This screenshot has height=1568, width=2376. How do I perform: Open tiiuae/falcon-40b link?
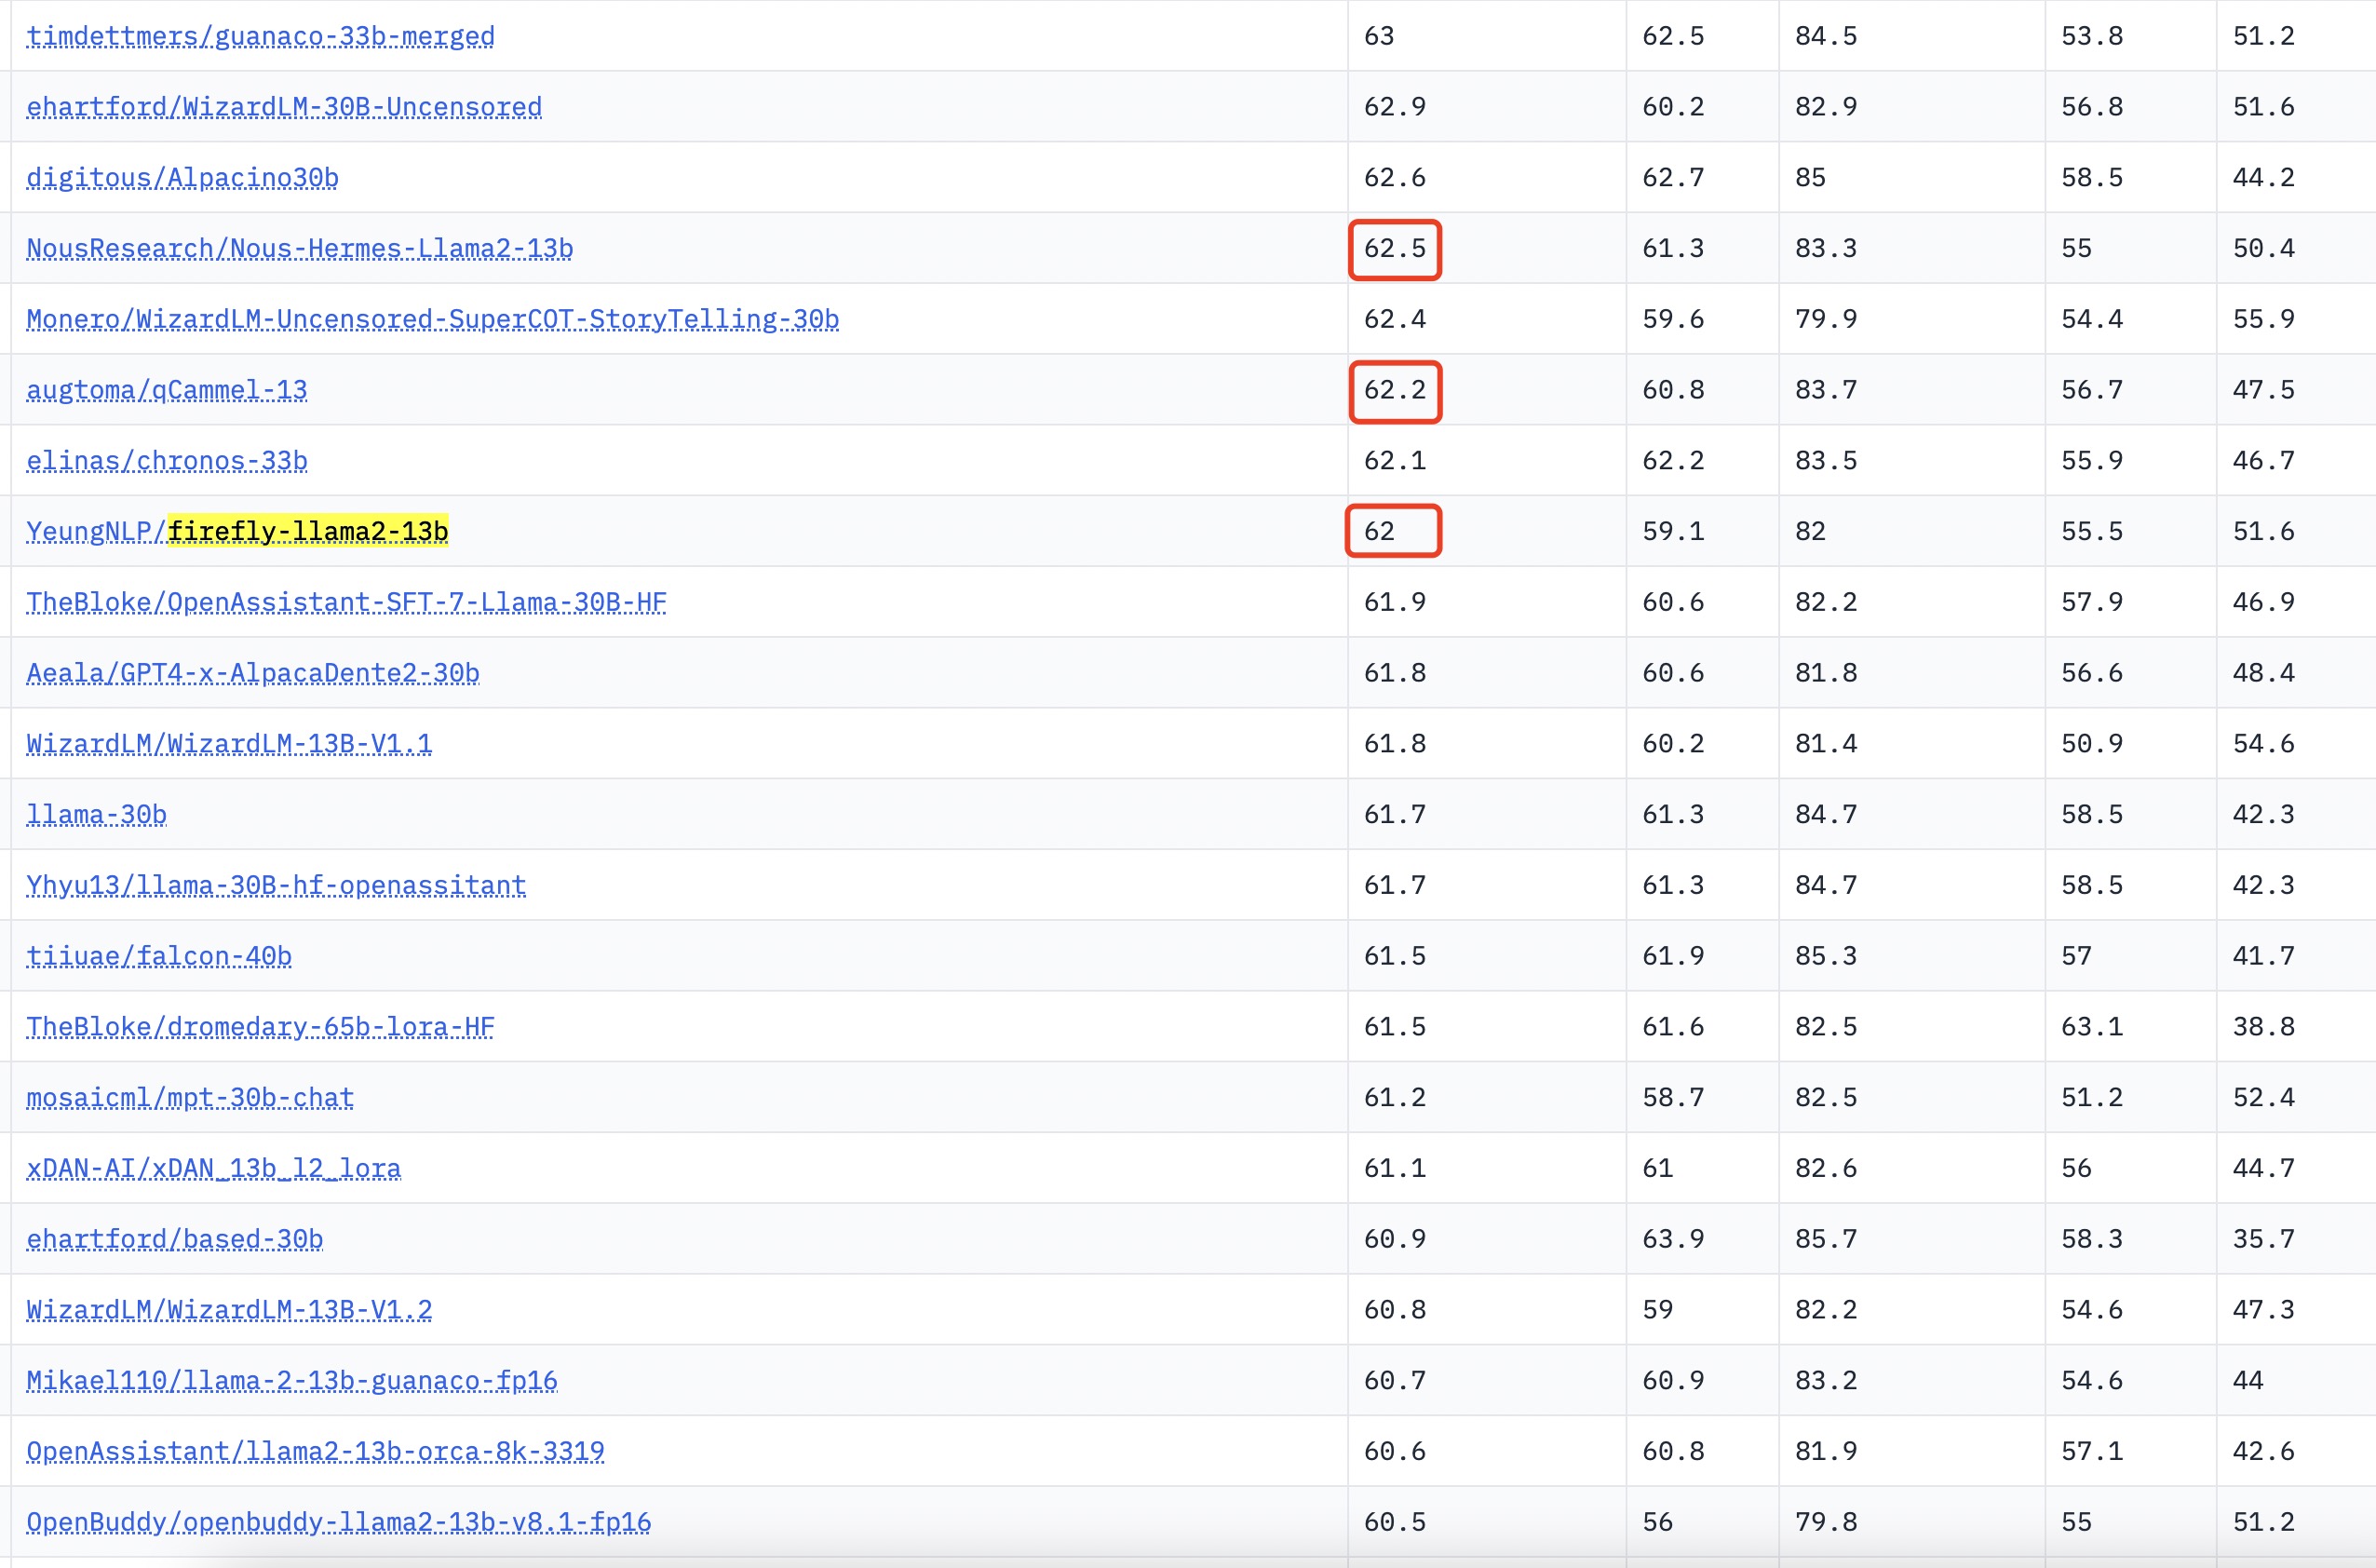click(x=159, y=956)
